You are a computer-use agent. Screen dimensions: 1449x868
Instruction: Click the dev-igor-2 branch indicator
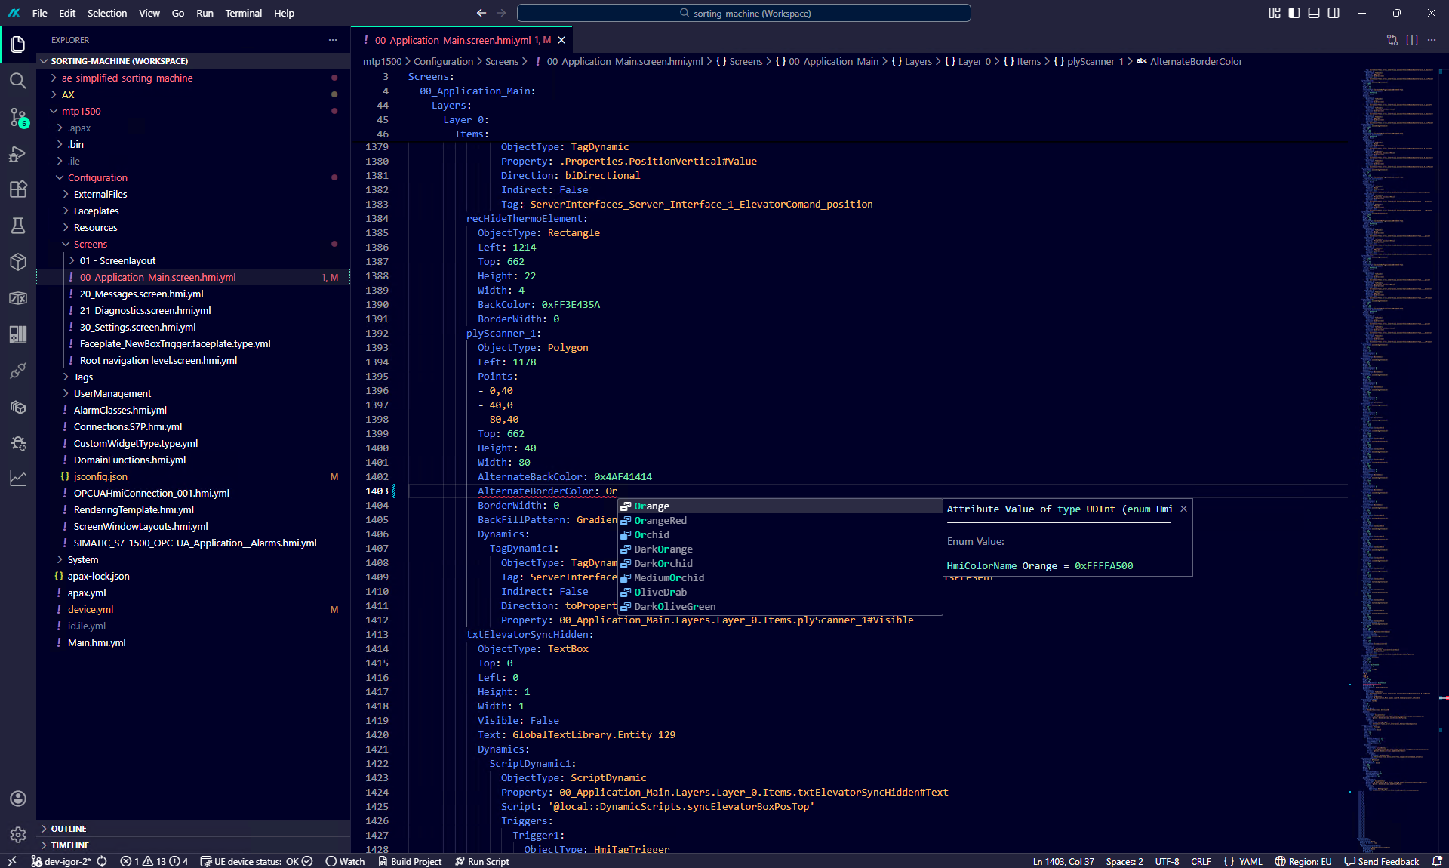pyautogui.click(x=61, y=861)
